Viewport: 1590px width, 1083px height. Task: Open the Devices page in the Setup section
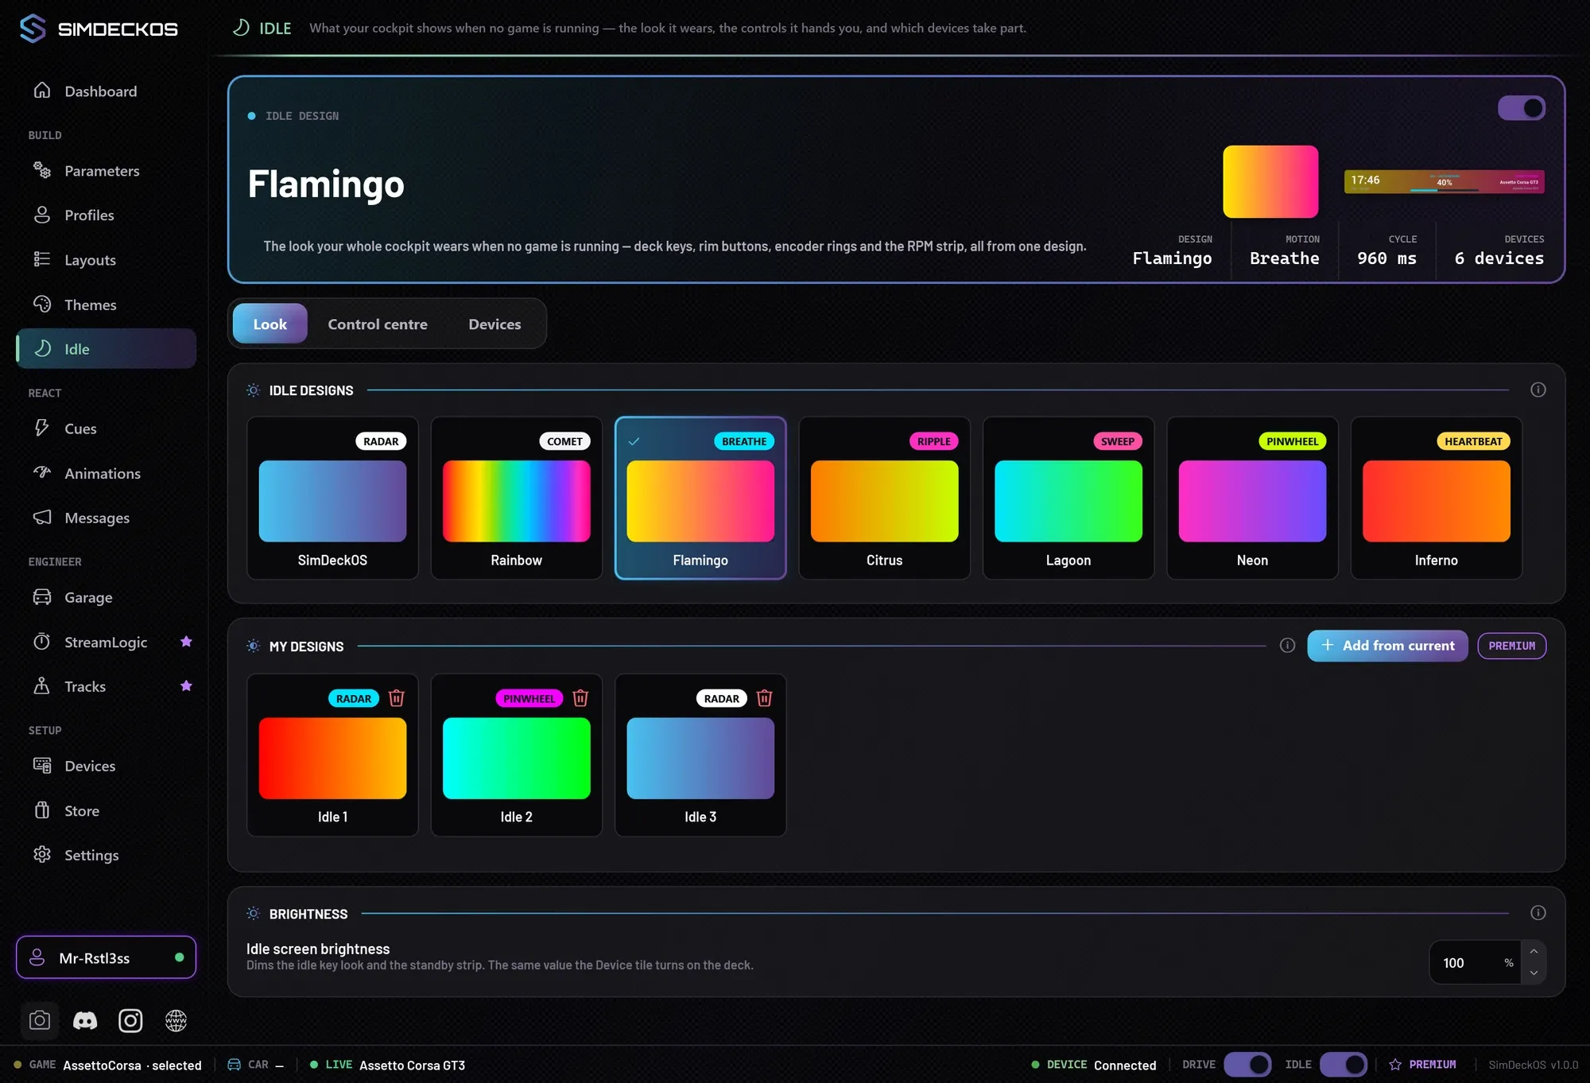coord(106,766)
